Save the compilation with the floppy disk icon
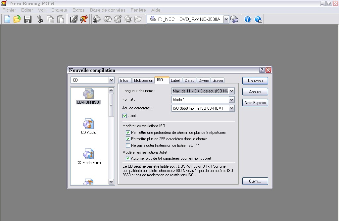 [x=28, y=19]
